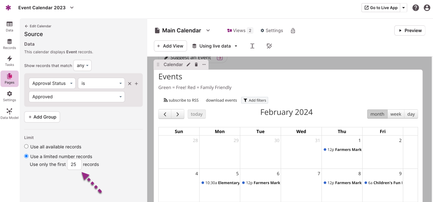This screenshot has height=202, width=433.
Task: Open the 'any' match condition dropdown
Action: [x=82, y=65]
